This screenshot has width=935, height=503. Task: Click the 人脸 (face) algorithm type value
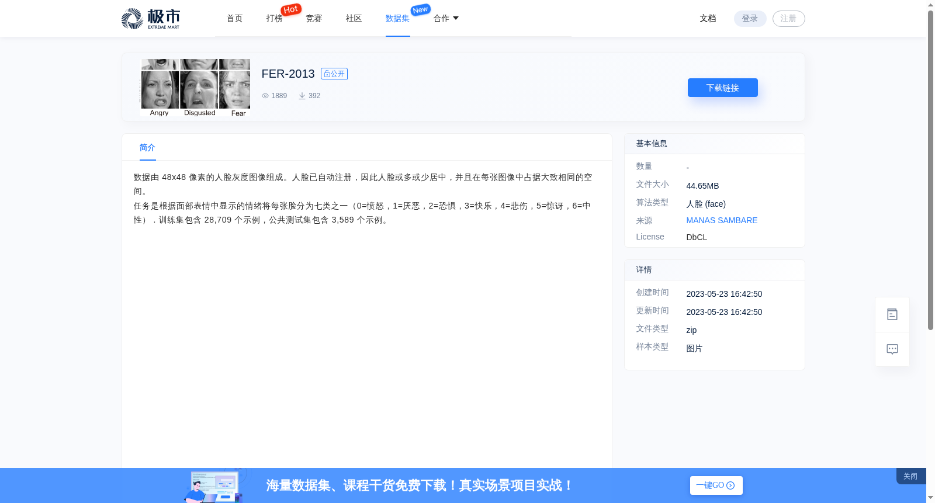[707, 204]
